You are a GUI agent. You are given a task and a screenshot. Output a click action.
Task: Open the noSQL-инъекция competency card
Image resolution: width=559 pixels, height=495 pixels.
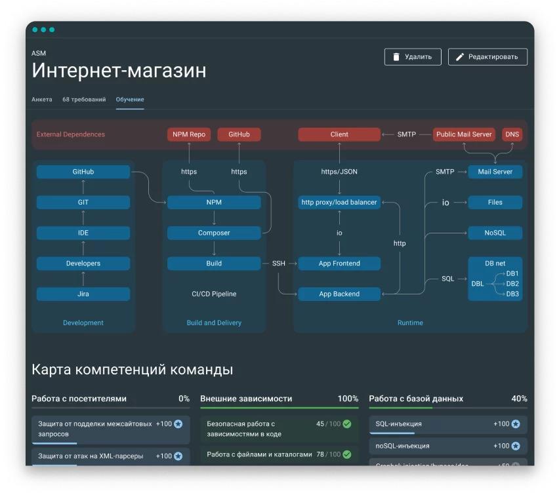click(447, 446)
